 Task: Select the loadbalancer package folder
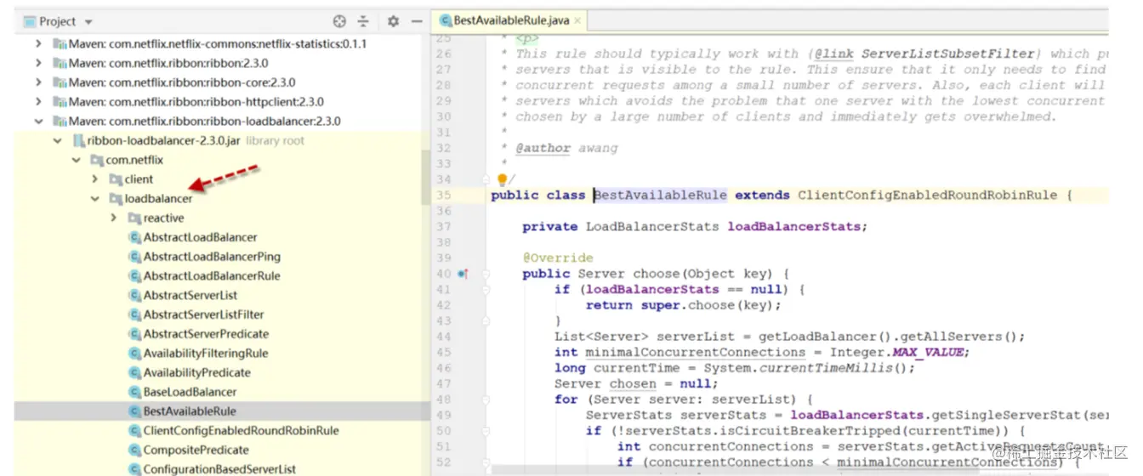158,199
